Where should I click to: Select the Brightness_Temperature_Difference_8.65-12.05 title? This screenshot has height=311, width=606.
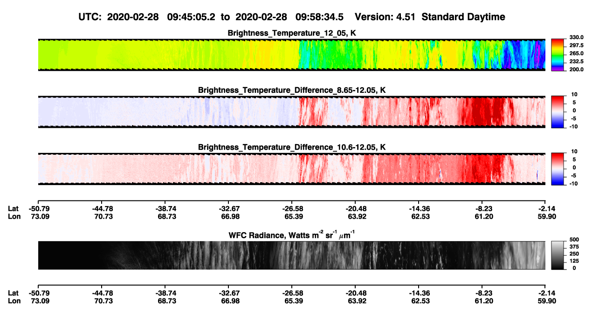292,90
